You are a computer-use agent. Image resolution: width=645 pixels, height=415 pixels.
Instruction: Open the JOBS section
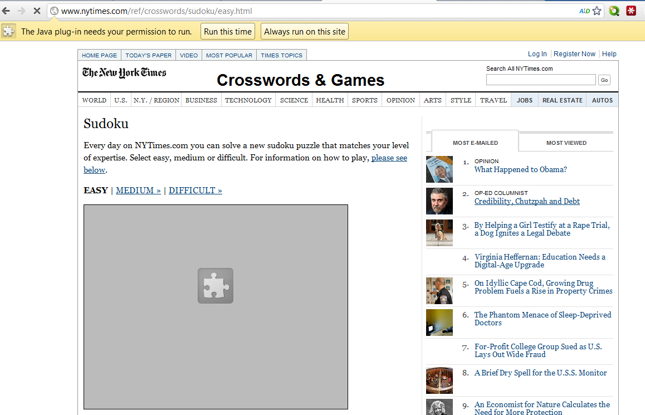(525, 100)
